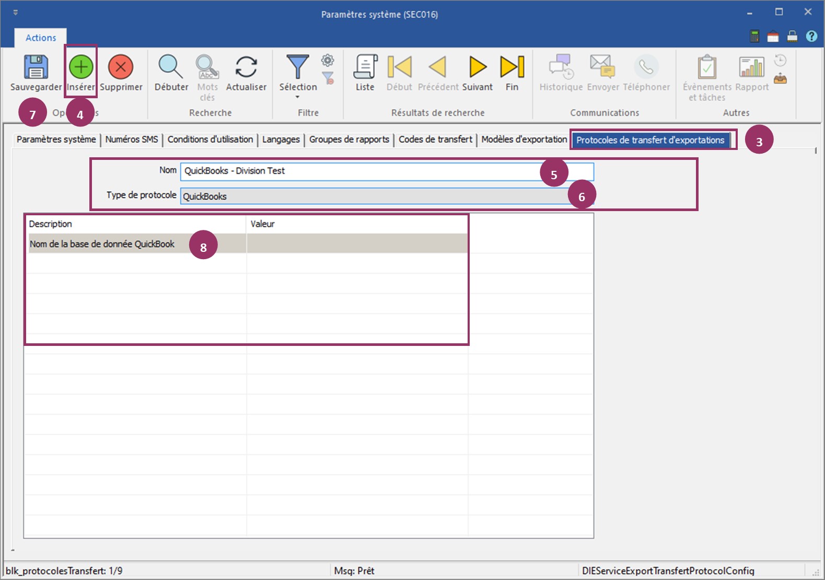Jump to first record with Début
The width and height of the screenshot is (825, 580).
pos(399,67)
